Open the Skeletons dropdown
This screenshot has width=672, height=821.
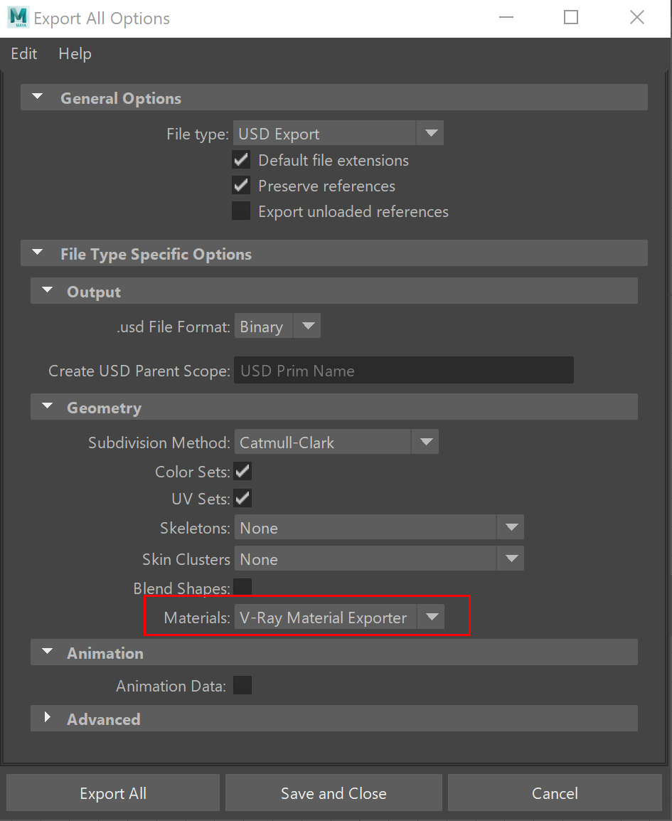coord(511,528)
